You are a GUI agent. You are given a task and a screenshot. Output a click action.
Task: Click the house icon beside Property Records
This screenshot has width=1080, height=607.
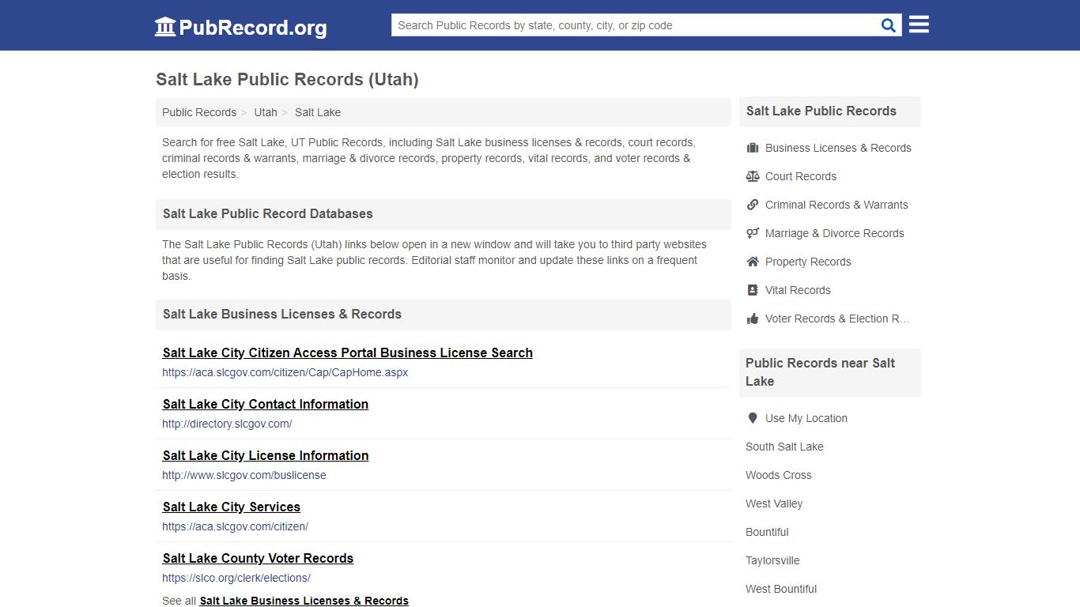[x=753, y=262]
